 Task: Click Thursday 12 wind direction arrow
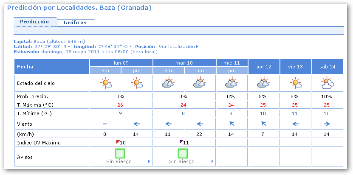[263, 124]
